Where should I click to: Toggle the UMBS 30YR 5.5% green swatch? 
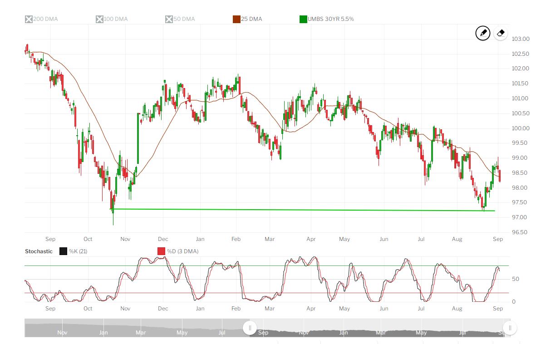click(x=303, y=19)
